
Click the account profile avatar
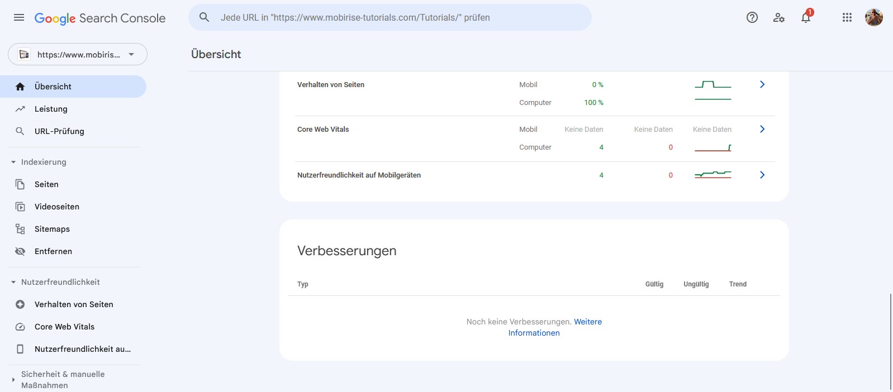pos(874,17)
